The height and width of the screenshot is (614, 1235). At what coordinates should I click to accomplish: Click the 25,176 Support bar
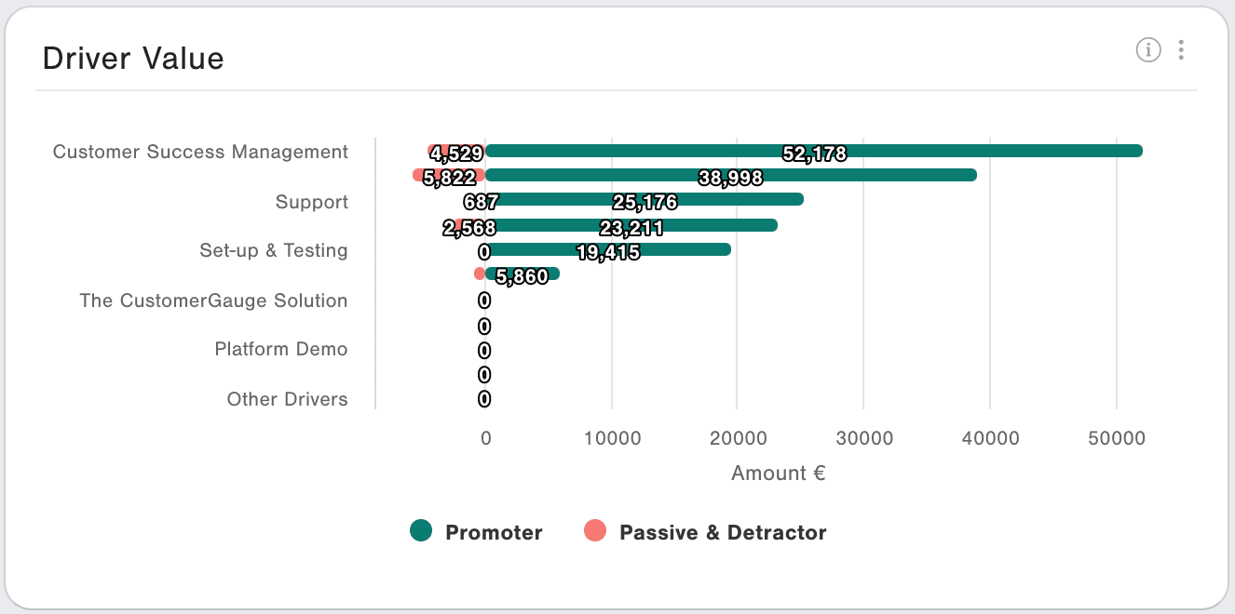[645, 199]
